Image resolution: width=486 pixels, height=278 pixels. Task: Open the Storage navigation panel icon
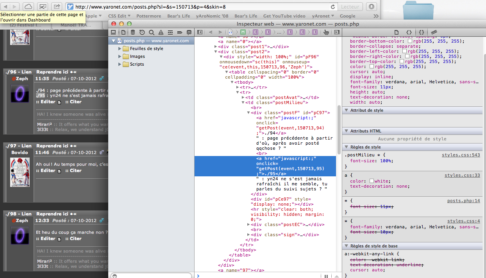coord(133,32)
